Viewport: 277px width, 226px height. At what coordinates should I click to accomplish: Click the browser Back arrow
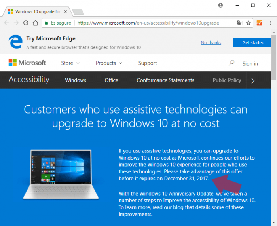(x=7, y=23)
